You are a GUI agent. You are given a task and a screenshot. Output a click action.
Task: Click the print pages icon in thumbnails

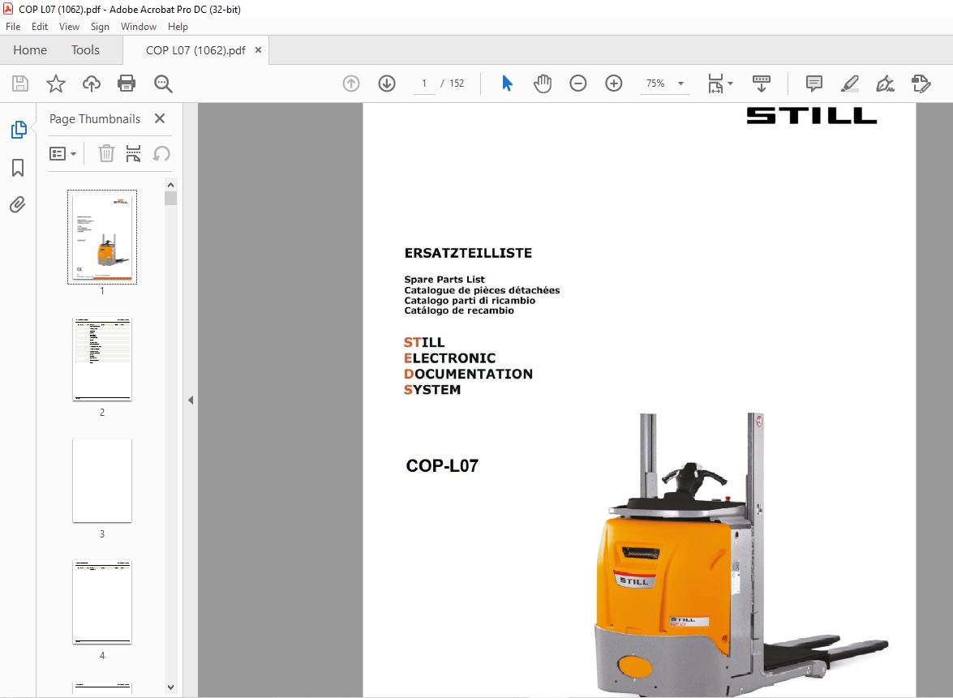tap(133, 154)
